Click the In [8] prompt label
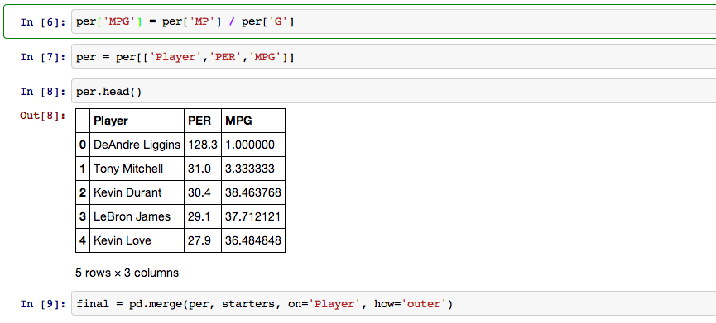This screenshot has width=716, height=323. pyautogui.click(x=43, y=92)
